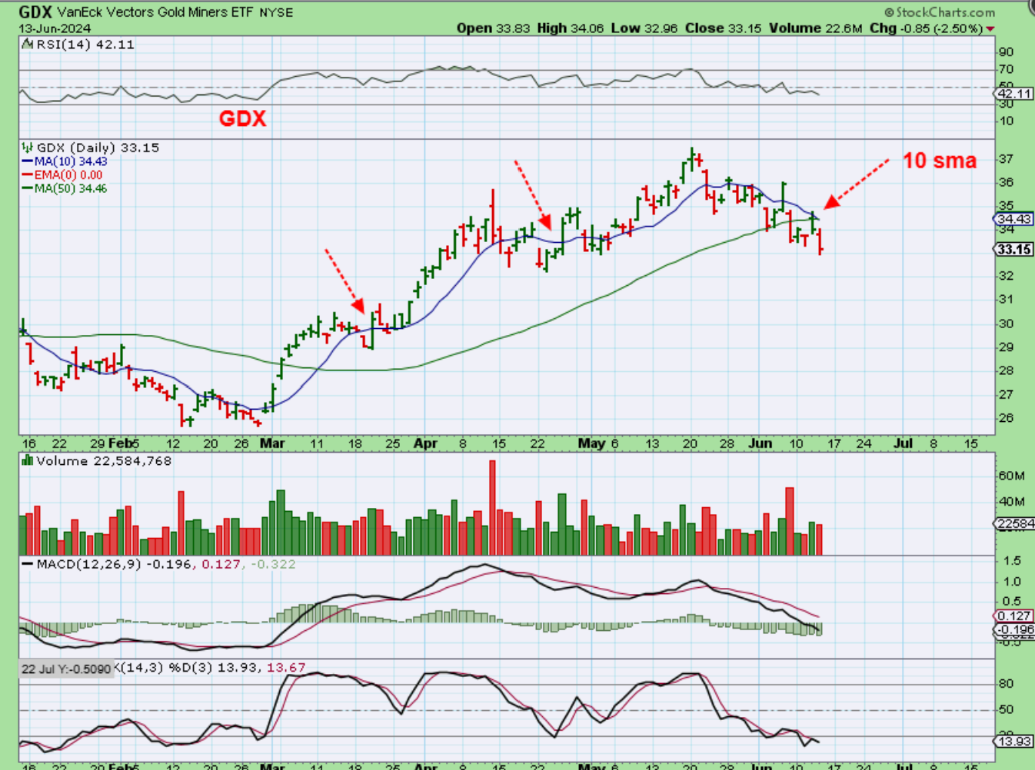Click the 32 price level on the price axis

tap(1006, 276)
